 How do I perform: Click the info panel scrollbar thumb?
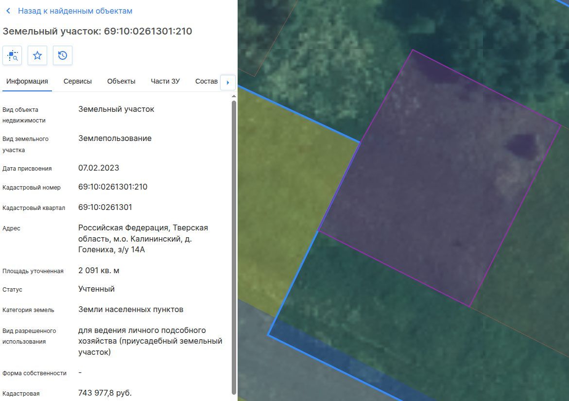click(x=234, y=247)
